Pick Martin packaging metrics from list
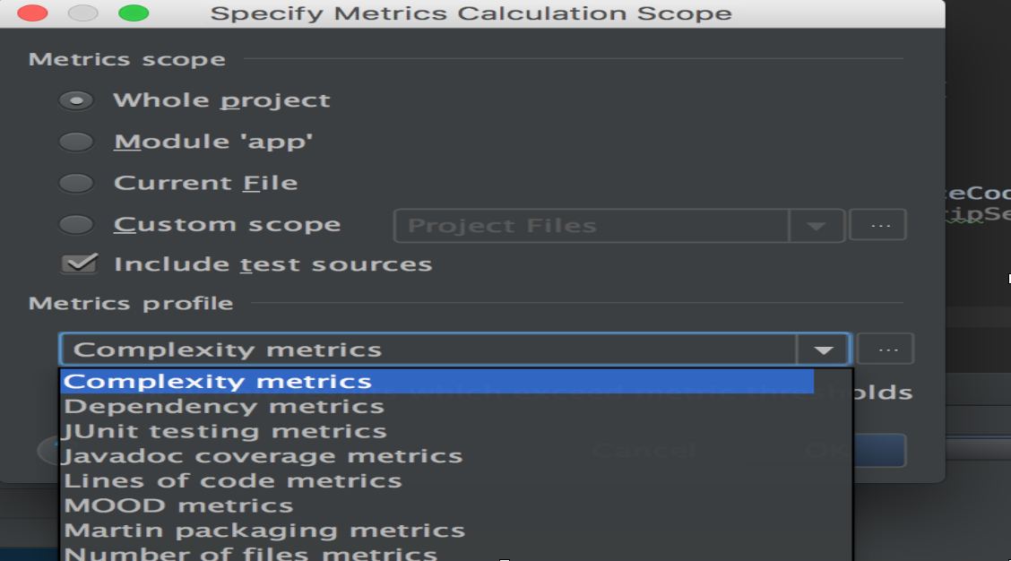 [x=265, y=531]
